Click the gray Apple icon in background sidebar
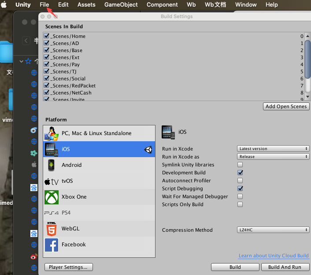Screen dimensions: 311x275 click(x=34, y=165)
